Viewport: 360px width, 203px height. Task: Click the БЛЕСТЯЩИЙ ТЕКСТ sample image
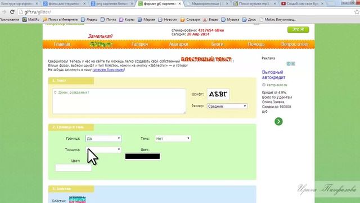[x=206, y=59]
